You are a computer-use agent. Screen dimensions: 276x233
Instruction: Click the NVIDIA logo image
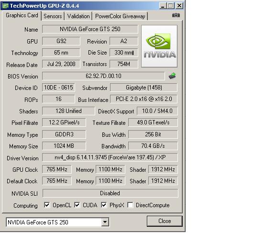(x=159, y=46)
